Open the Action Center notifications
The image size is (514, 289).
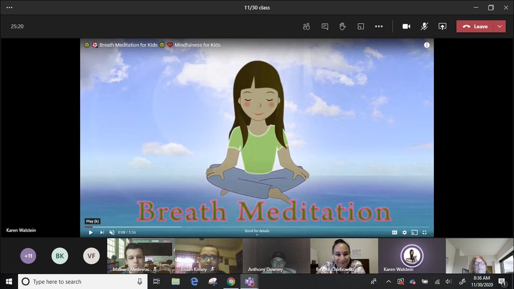[502, 281]
